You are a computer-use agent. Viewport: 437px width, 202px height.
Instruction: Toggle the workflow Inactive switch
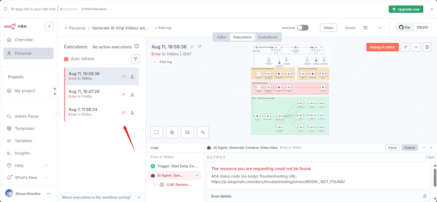coord(303,28)
